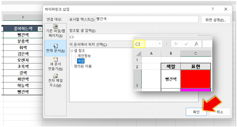Select the 검은색 cell

point(23,54)
